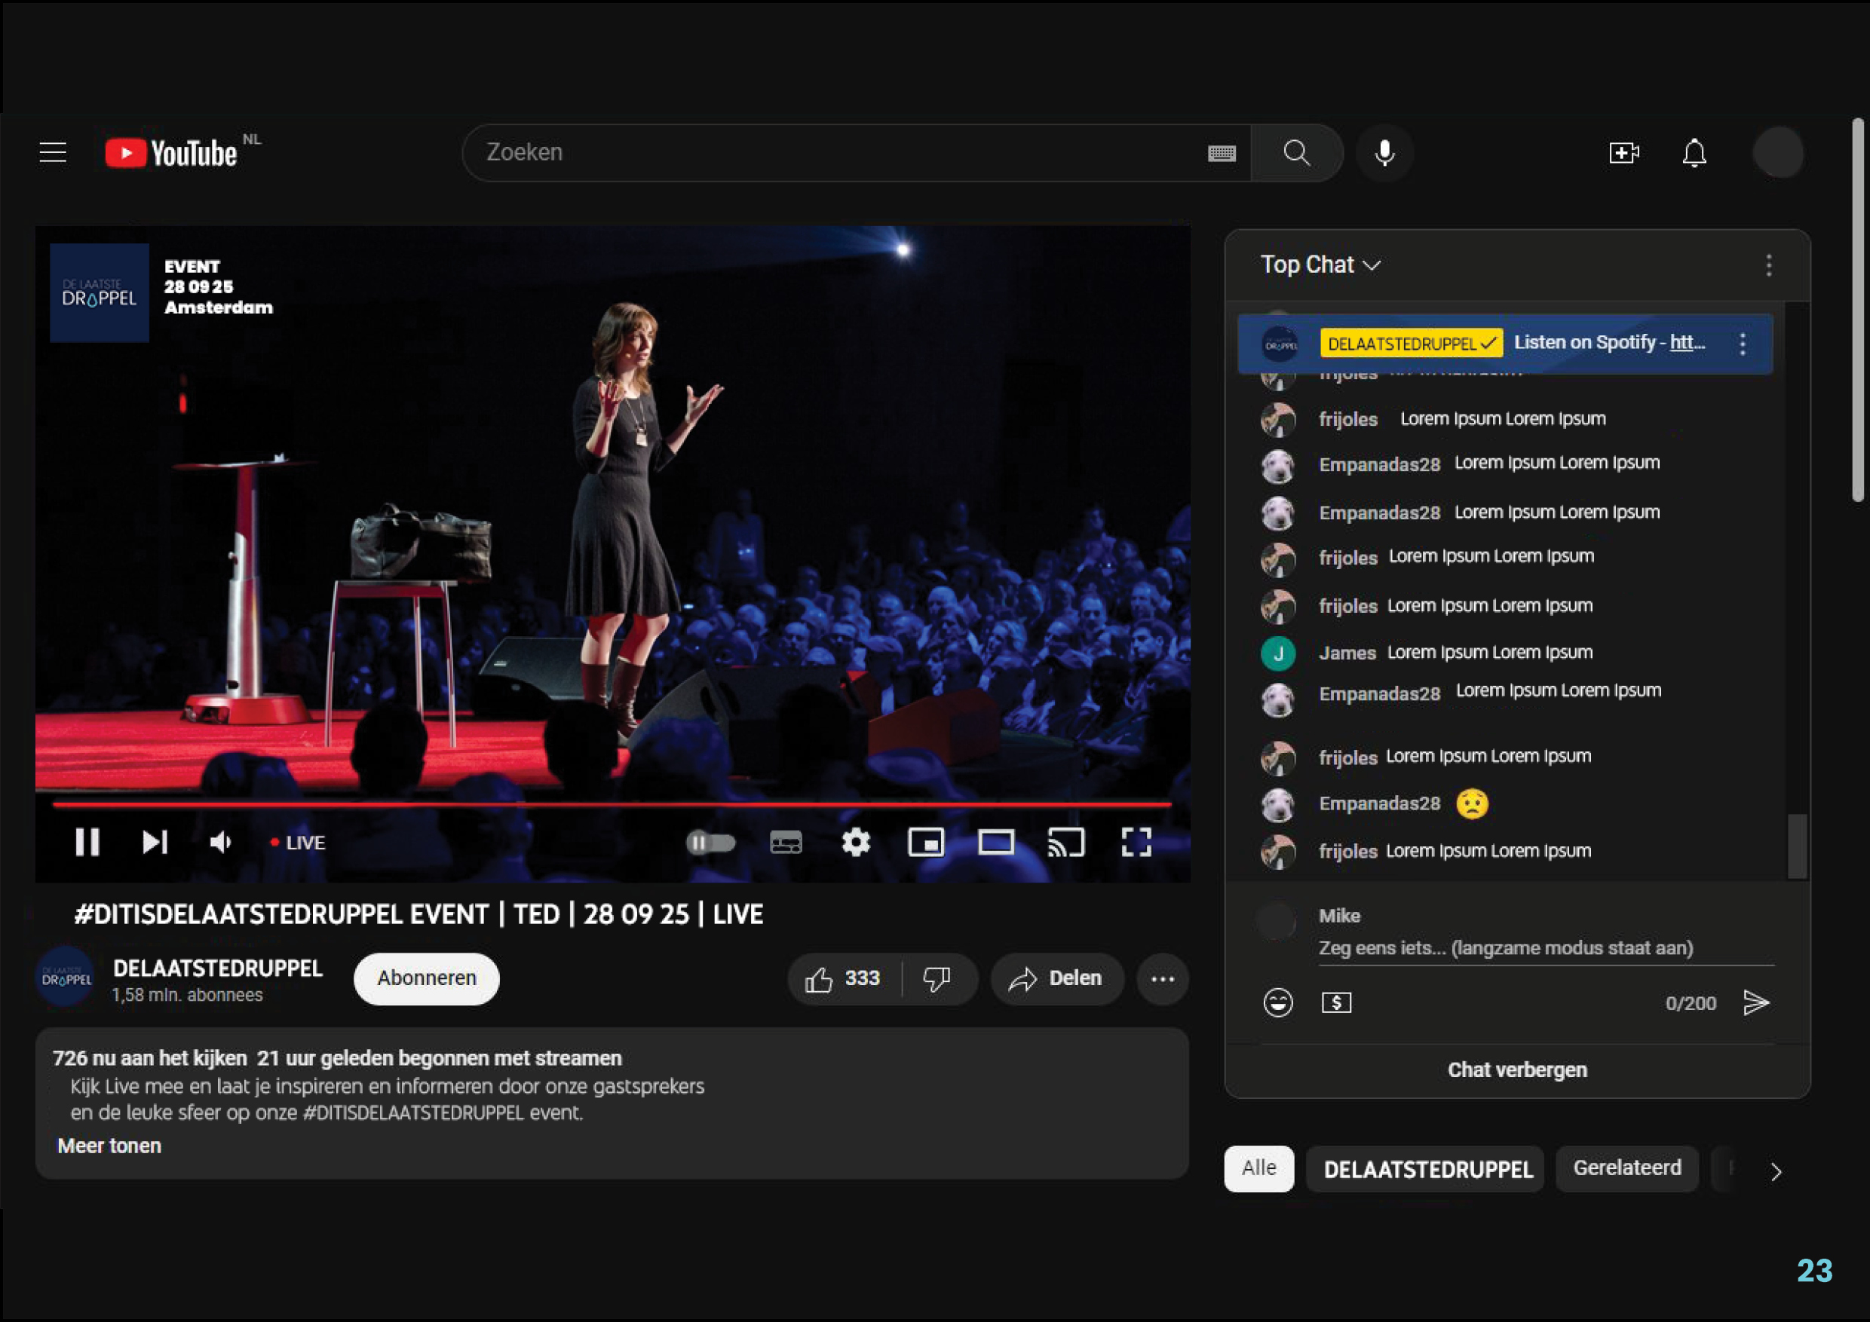This screenshot has width=1870, height=1322.
Task: Click the DE LAATSTE DROPPEL logo in video
Action: click(x=100, y=293)
